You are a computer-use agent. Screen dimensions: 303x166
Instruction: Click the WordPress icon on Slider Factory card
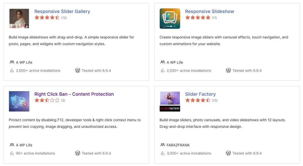pos(228,153)
